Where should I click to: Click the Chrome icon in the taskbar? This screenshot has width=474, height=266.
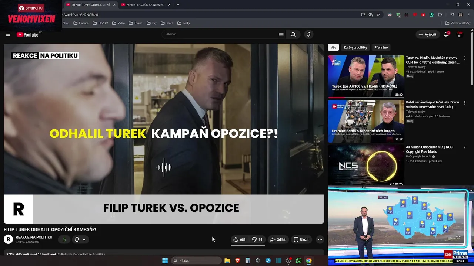[309, 260]
